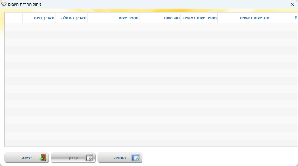Select the first empty row in the table
Screen dimensions: 298x166
150,27
